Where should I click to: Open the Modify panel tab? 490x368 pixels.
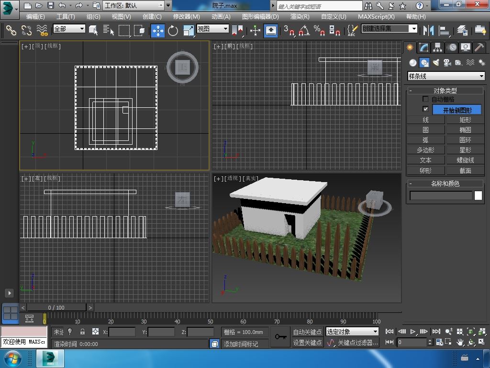(423, 47)
